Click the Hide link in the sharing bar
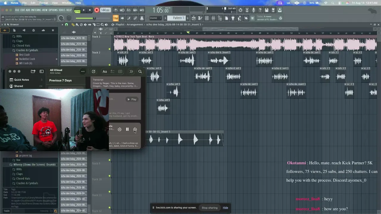The height and width of the screenshot is (214, 381). (225, 208)
